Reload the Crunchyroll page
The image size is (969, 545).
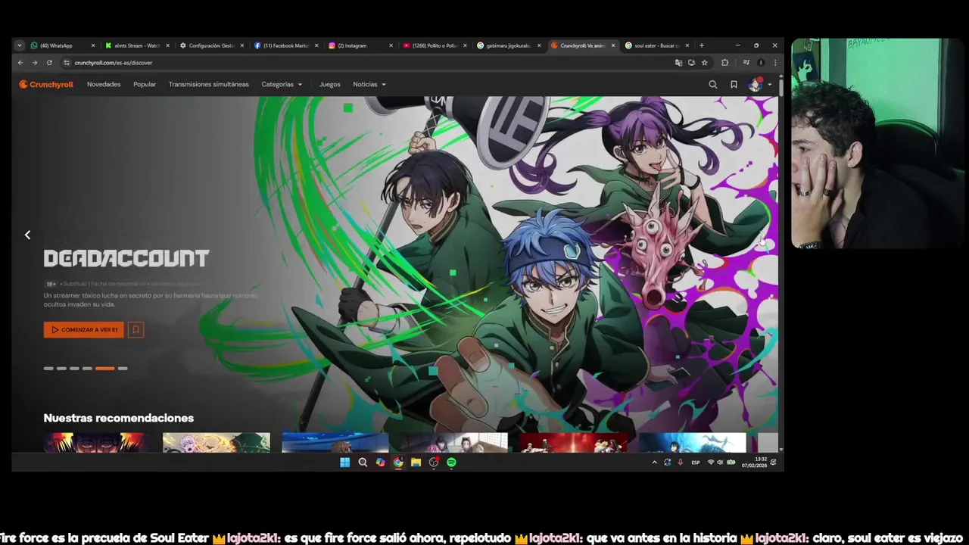[49, 63]
